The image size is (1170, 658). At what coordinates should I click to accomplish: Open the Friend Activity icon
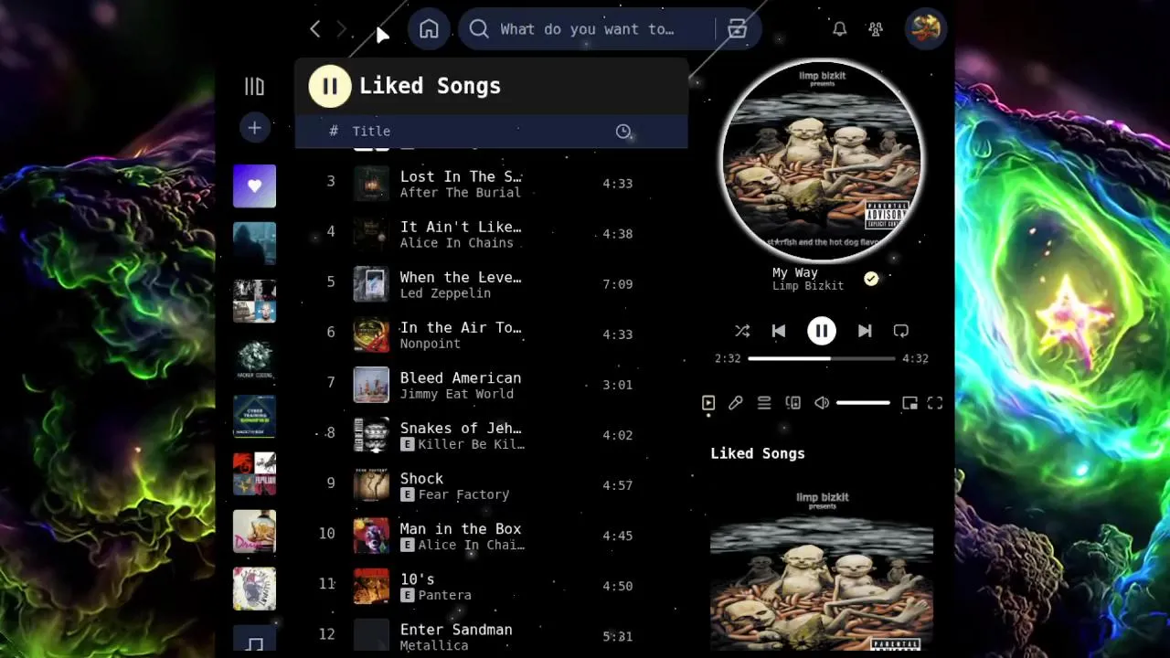pos(876,29)
